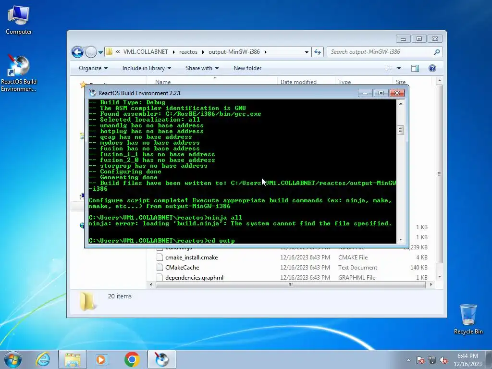Image resolution: width=492 pixels, height=369 pixels.
Task: Open the Organize menu
Action: (93, 68)
